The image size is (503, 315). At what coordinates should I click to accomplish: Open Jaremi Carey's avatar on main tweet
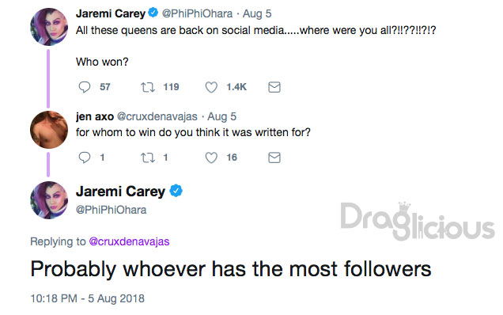(x=49, y=200)
